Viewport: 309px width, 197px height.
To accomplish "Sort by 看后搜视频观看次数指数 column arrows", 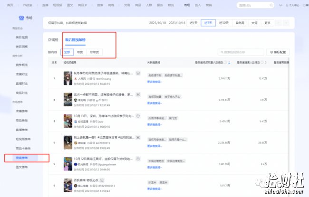I will click(229, 62).
